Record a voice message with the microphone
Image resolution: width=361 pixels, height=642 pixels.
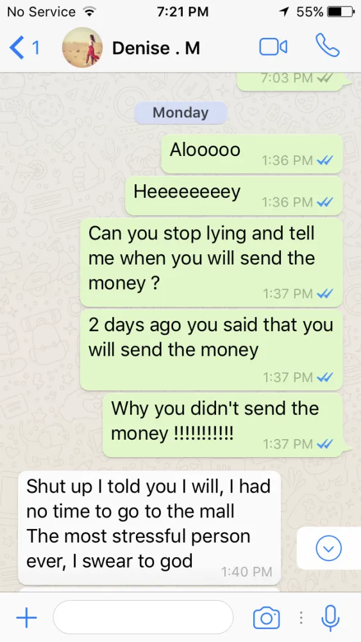click(x=330, y=618)
